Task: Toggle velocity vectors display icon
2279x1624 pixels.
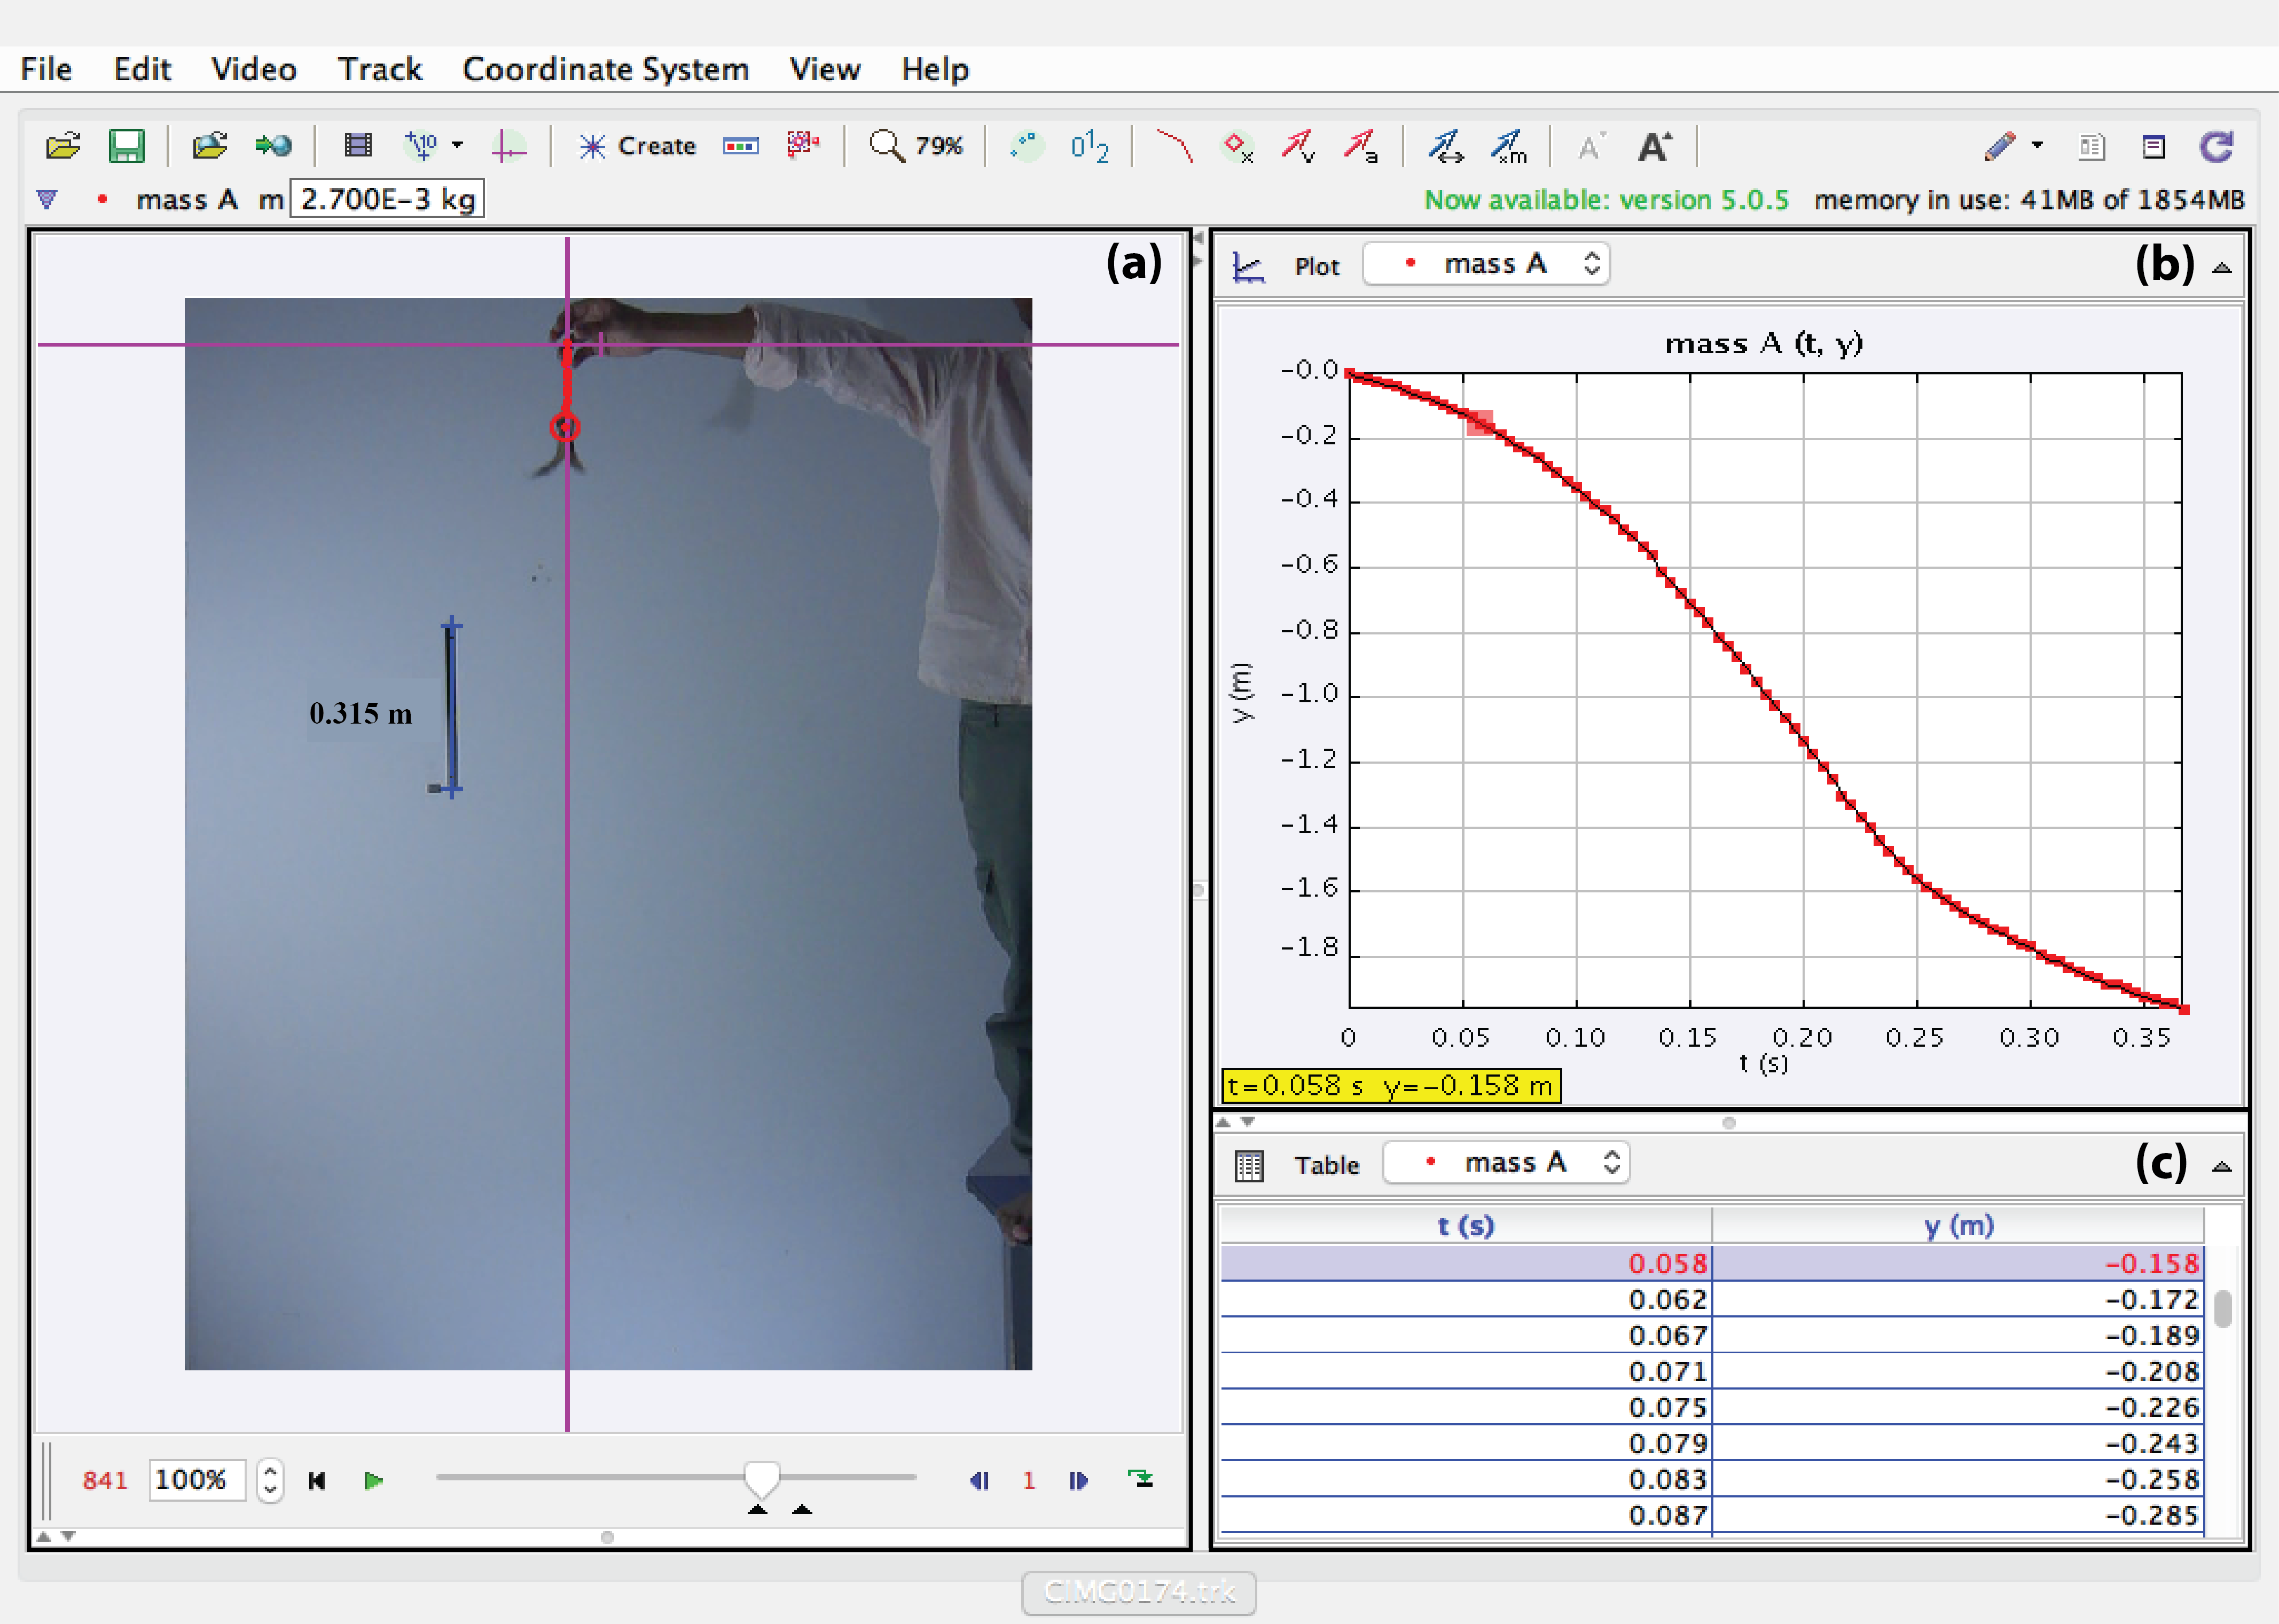Action: point(1298,146)
